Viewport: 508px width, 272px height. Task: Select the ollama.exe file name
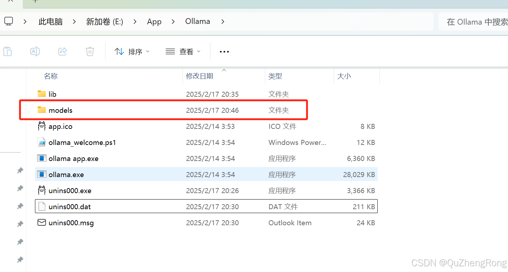pyautogui.click(x=66, y=175)
